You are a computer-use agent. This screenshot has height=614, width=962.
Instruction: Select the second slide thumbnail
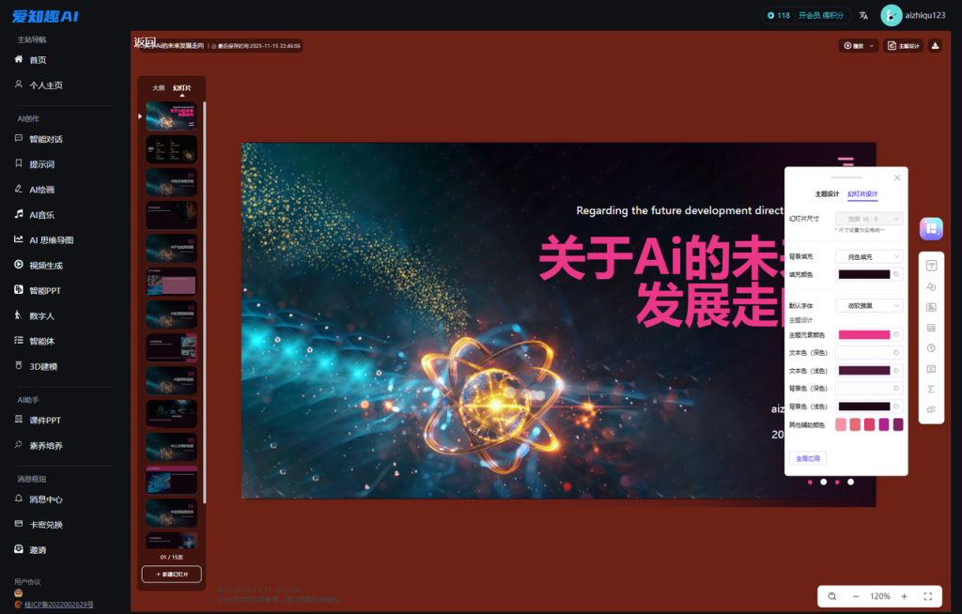[172, 149]
